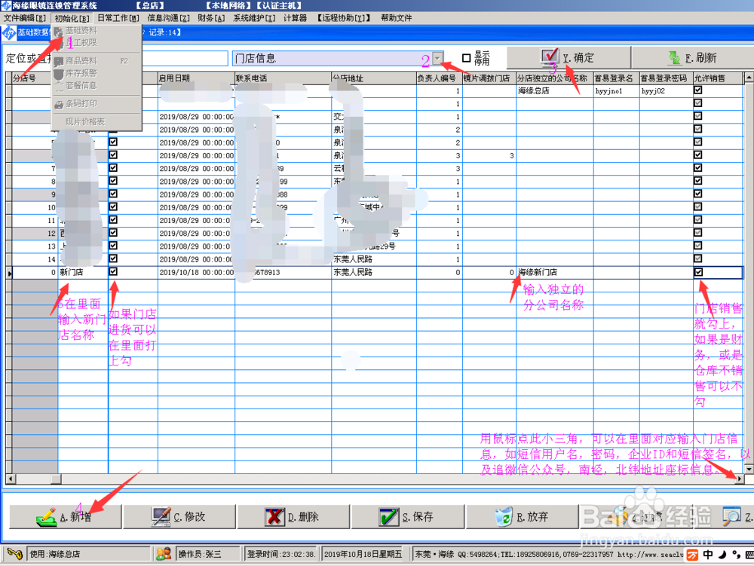754x566 pixels.
Task: Select 现片价格表 in the 初始化 dropdown
Action: click(85, 122)
